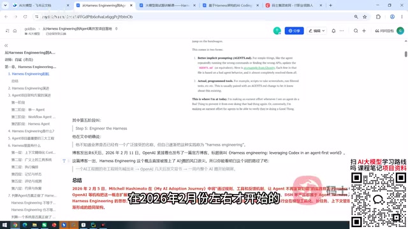This screenshot has width=408, height=229.
Task: Open the edit mode dropdown
Action: pyautogui.click(x=316, y=31)
